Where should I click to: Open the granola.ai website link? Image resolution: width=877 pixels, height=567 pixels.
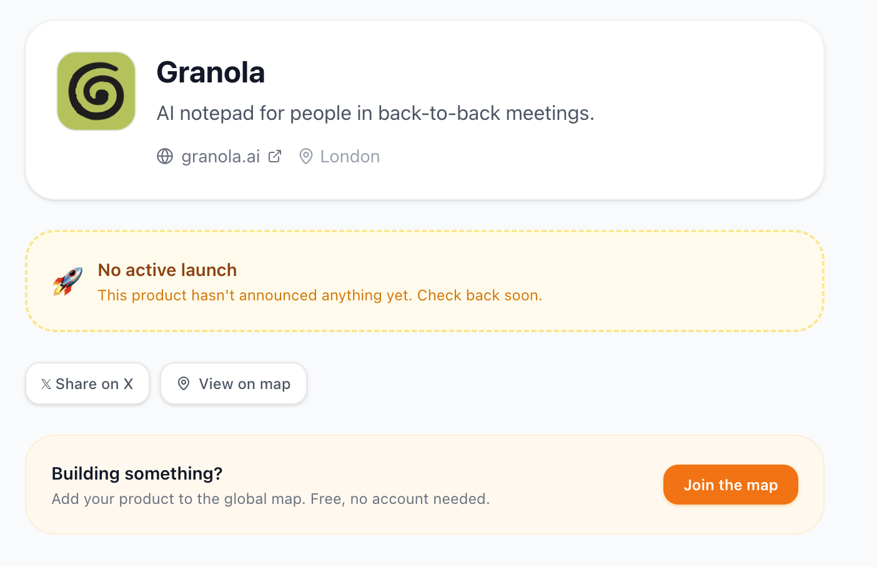[219, 156]
